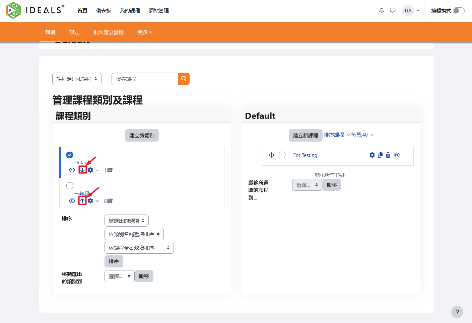Viewport: 472px width, 323px height.
Task: Switch to the 批次建立課程 tab
Action: (109, 32)
